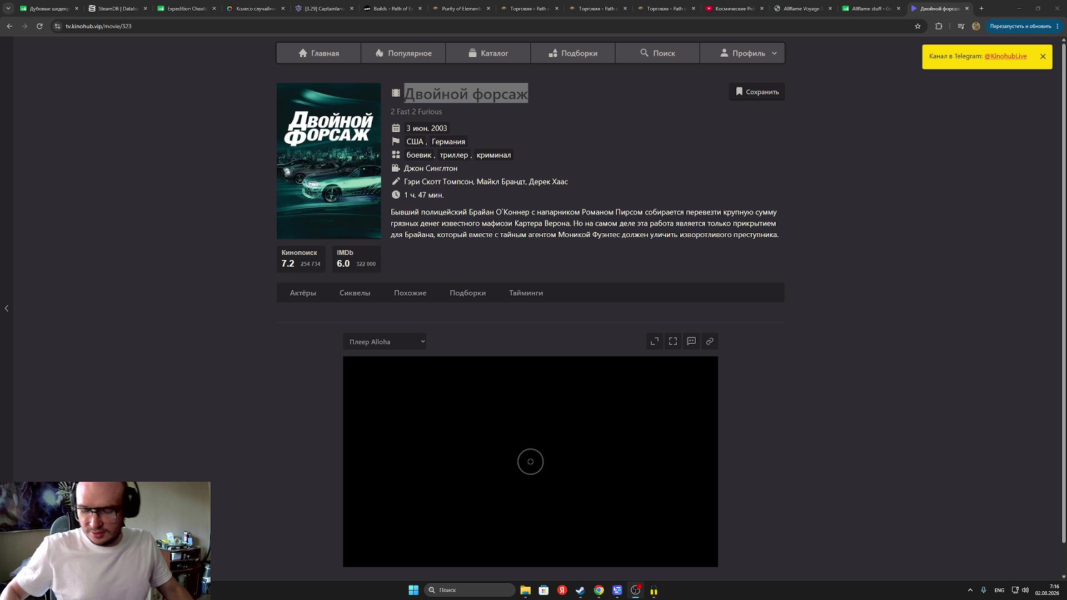
Task: Show hidden system tray icons
Action: click(970, 590)
